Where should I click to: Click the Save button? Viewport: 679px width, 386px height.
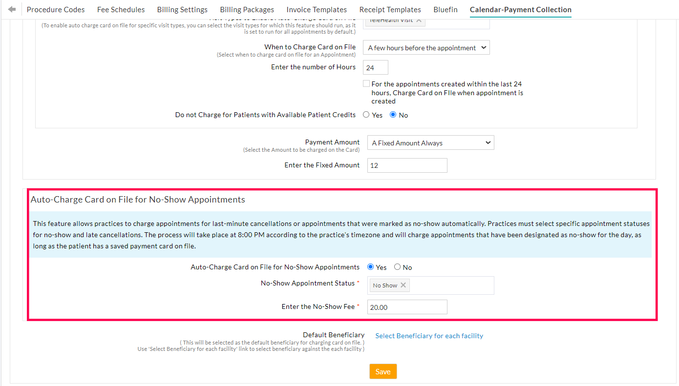383,371
